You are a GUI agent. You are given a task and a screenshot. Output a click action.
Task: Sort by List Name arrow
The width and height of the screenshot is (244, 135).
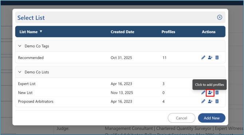pos(41,31)
